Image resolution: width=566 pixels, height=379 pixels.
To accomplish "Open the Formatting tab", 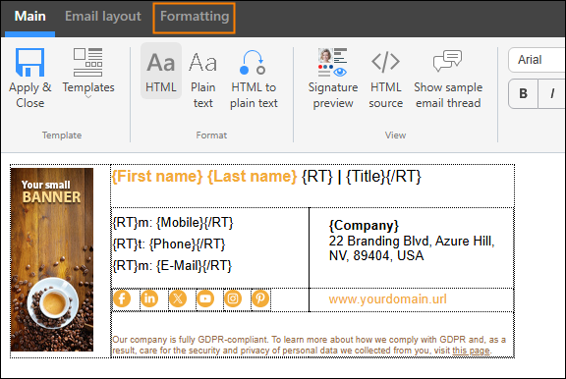I will click(x=195, y=17).
